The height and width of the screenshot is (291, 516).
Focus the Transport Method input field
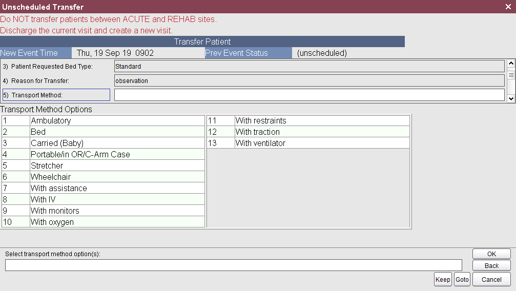[x=309, y=95]
